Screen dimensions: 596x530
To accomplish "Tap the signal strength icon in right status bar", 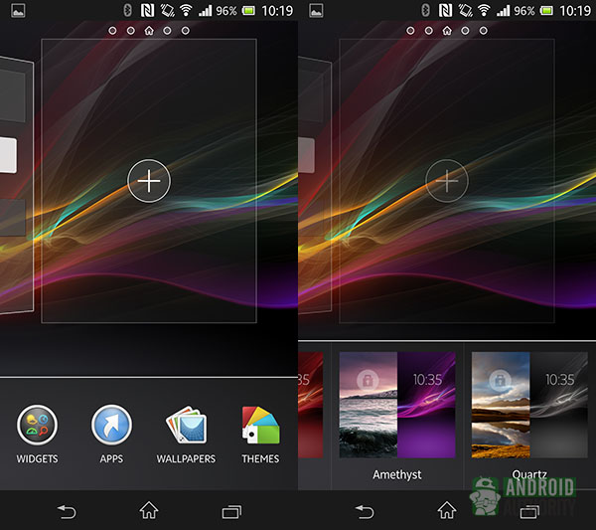I will coord(504,10).
